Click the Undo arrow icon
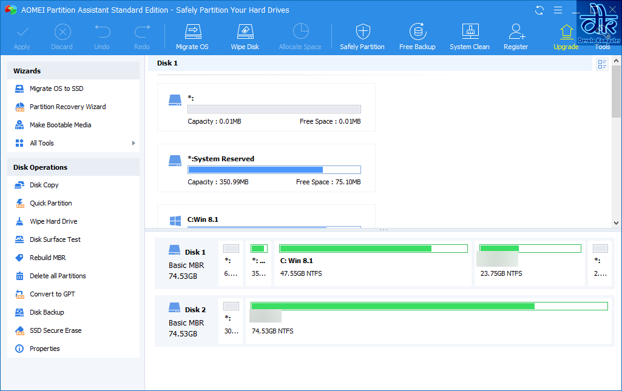 (x=102, y=32)
